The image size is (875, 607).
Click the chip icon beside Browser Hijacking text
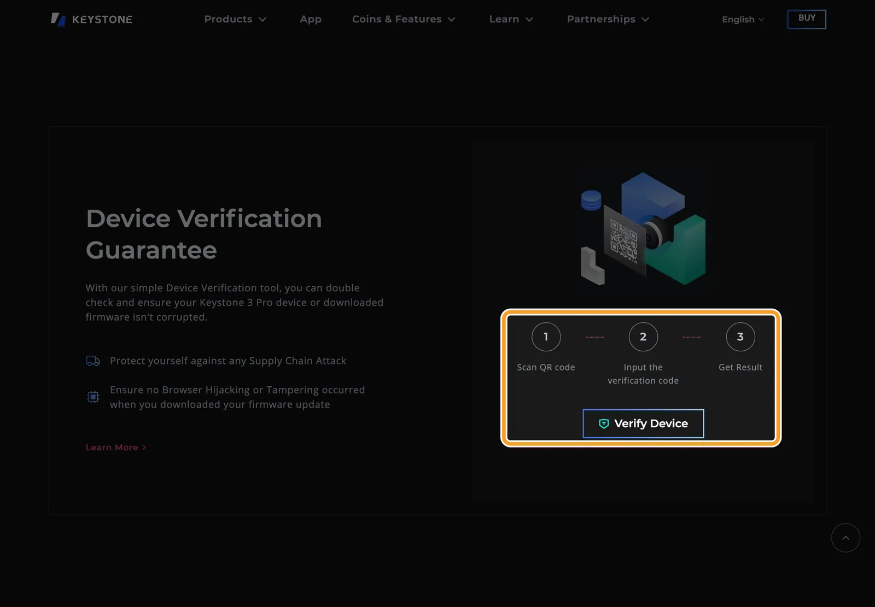tap(93, 397)
